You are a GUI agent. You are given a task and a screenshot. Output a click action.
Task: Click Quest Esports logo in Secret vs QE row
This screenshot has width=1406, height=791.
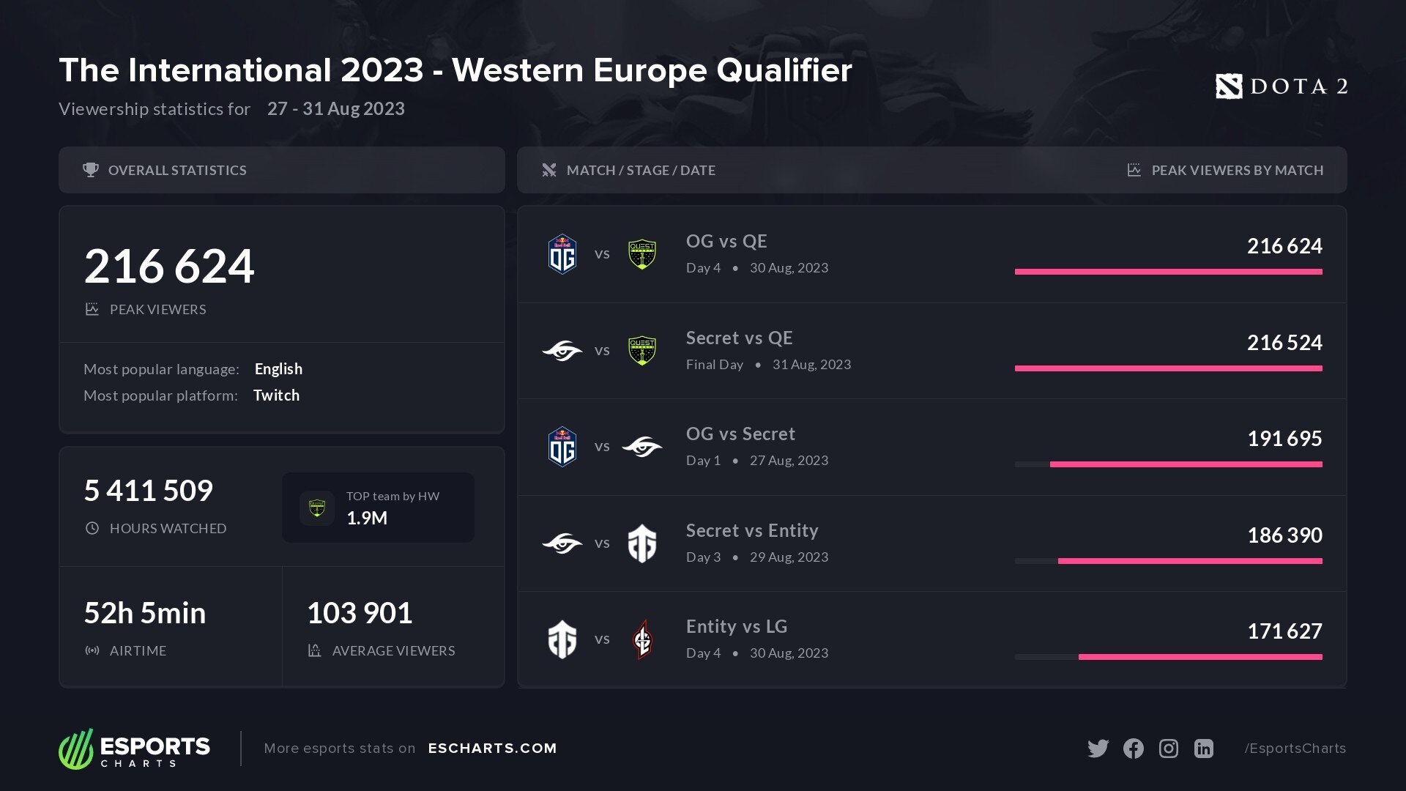(x=642, y=351)
